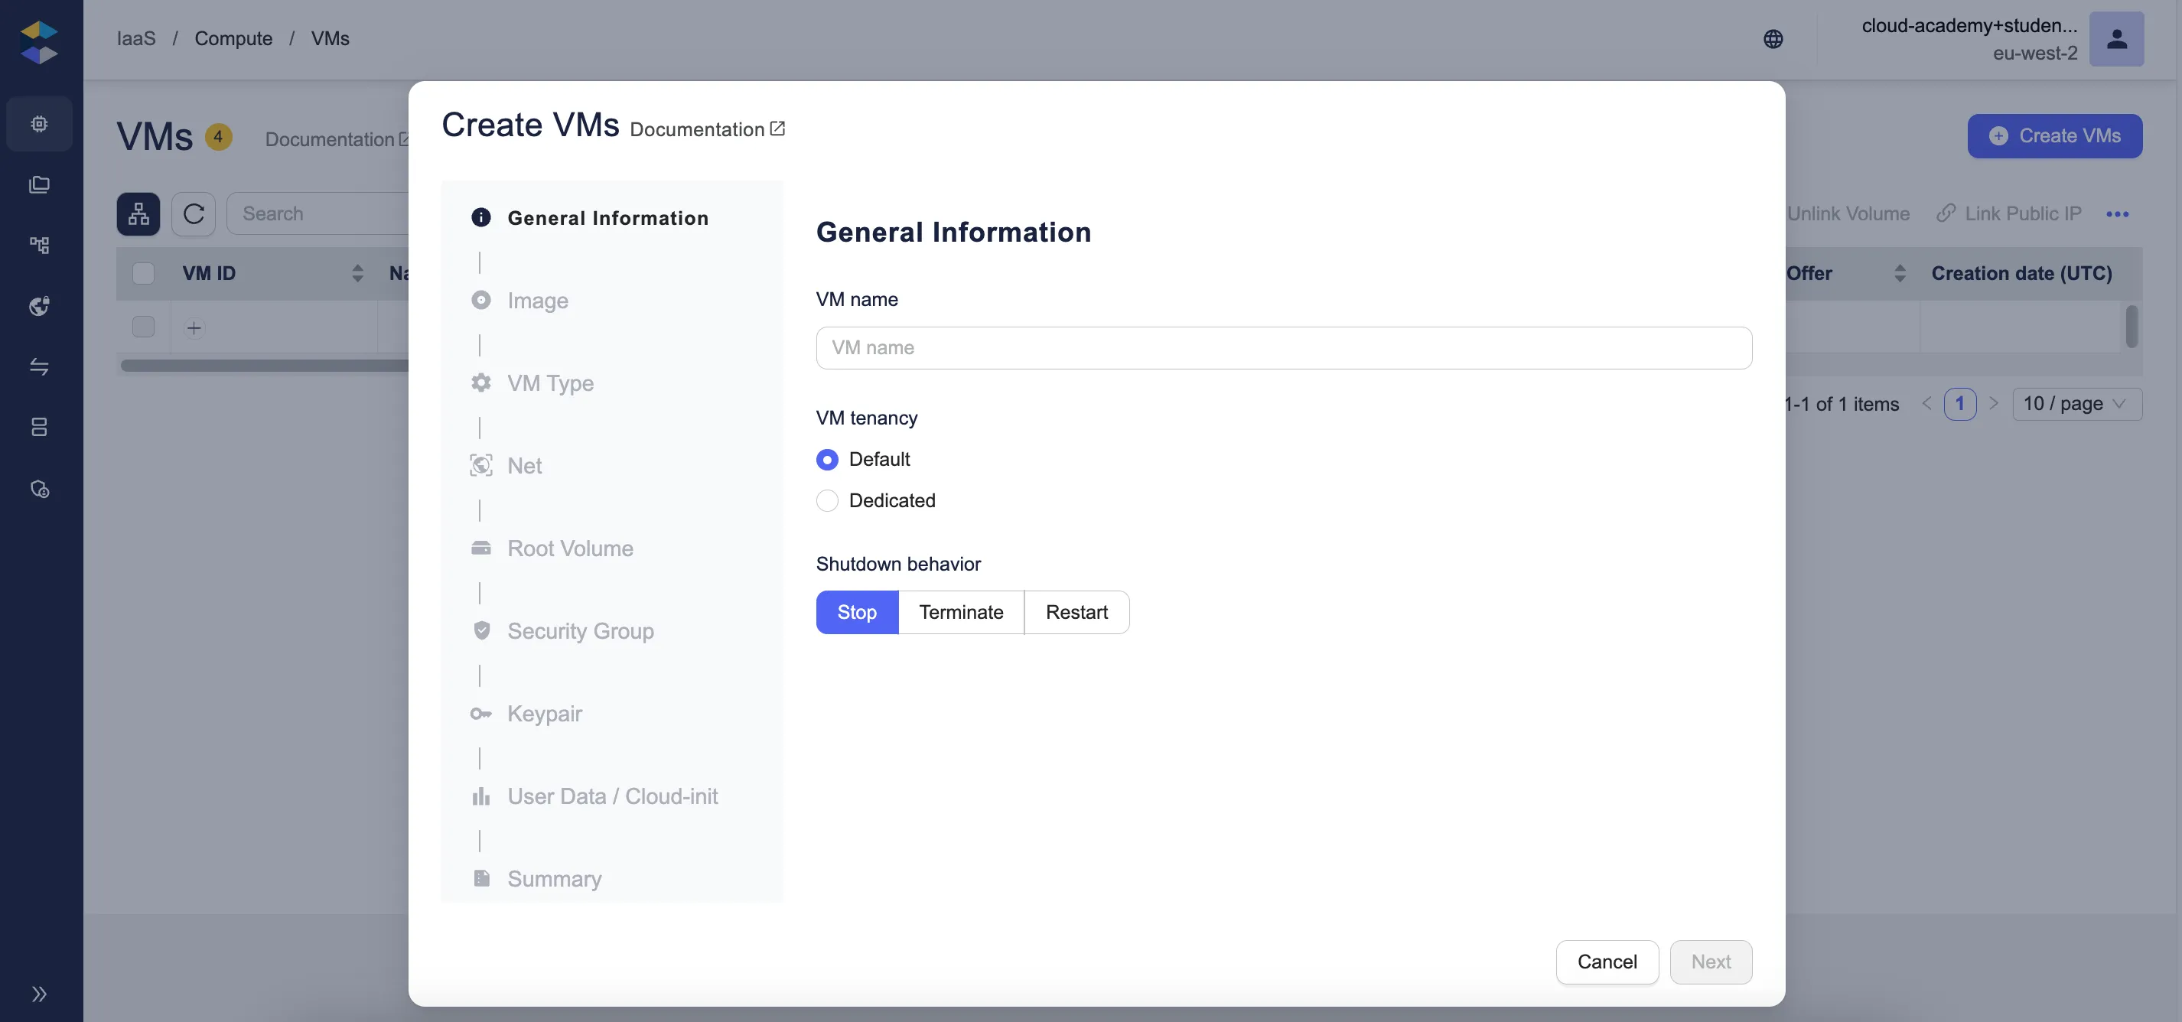Image resolution: width=2182 pixels, height=1022 pixels.
Task: Expand the sidebar with double chevron icon
Action: tap(39, 993)
